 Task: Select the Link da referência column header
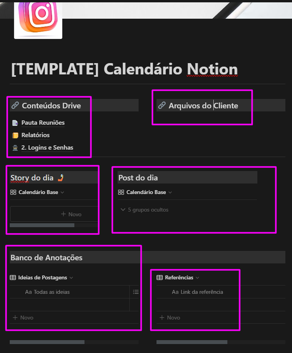197,292
